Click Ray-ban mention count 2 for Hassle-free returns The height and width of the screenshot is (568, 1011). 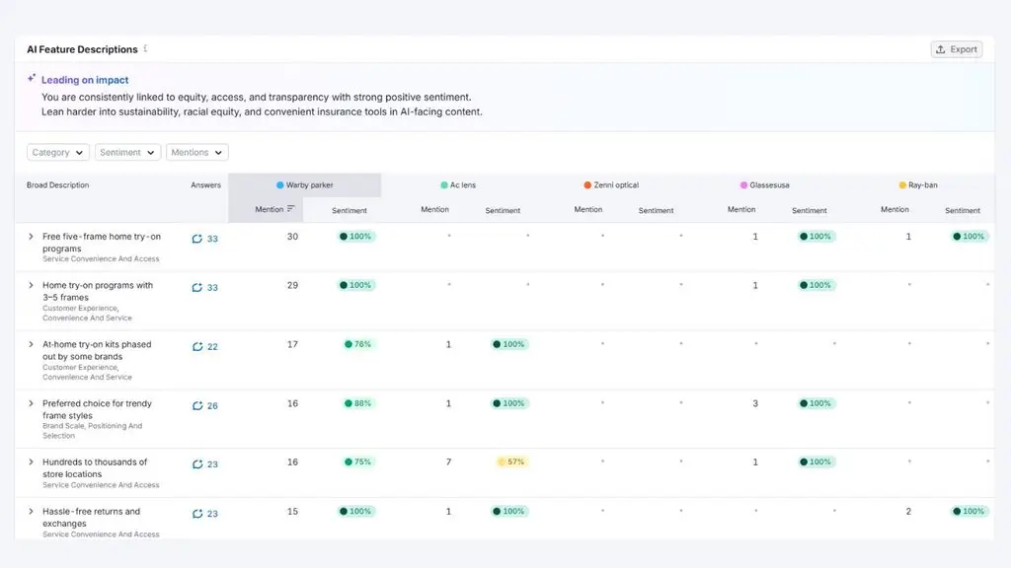(908, 512)
